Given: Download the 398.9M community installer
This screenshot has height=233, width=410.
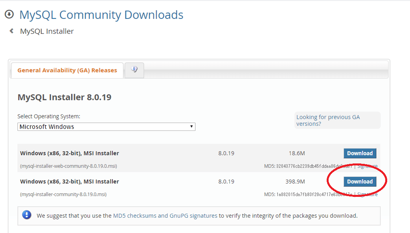Looking at the screenshot, I should (360, 182).
